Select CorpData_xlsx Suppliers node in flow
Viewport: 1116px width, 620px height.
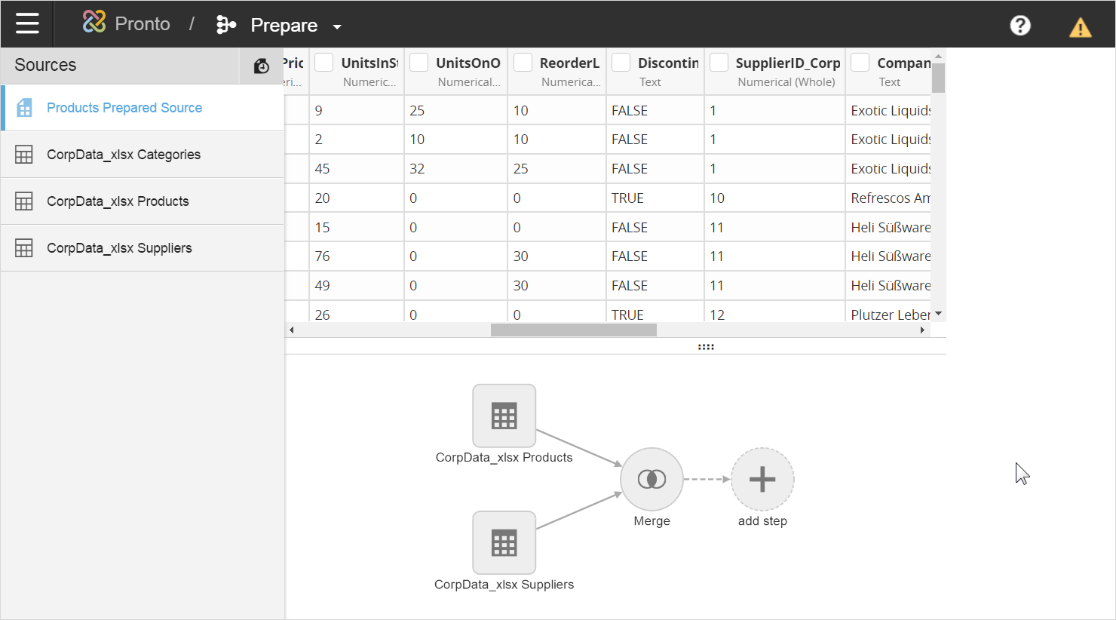click(504, 543)
